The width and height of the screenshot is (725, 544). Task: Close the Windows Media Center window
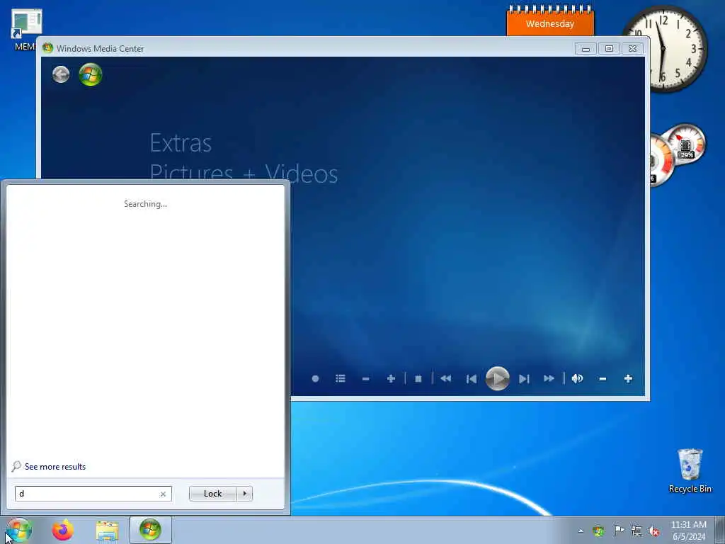[632, 49]
